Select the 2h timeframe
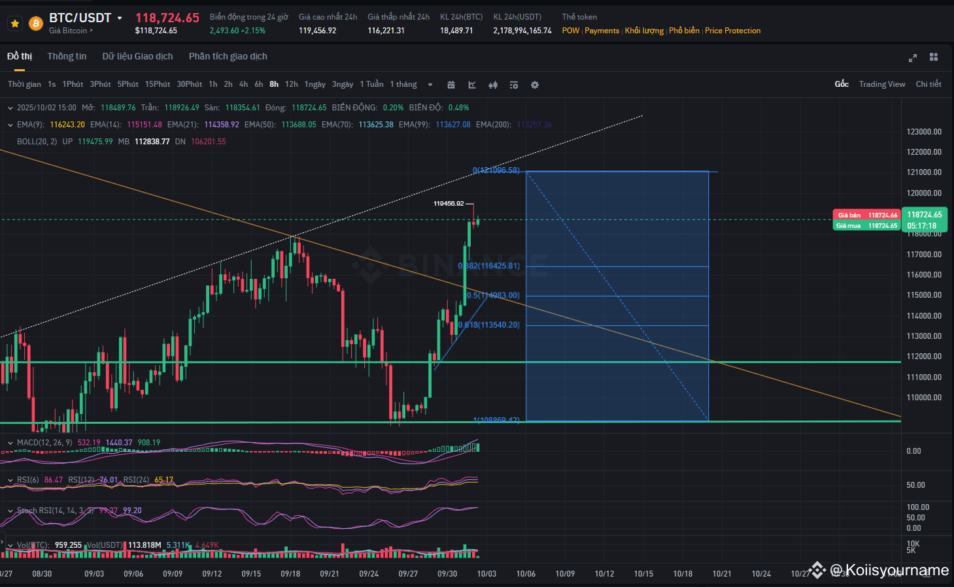Screen dimensions: 954x587 click(228, 84)
